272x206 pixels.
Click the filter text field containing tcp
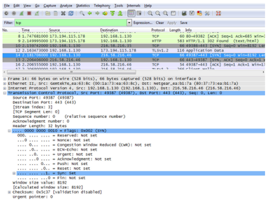[x=70, y=22]
